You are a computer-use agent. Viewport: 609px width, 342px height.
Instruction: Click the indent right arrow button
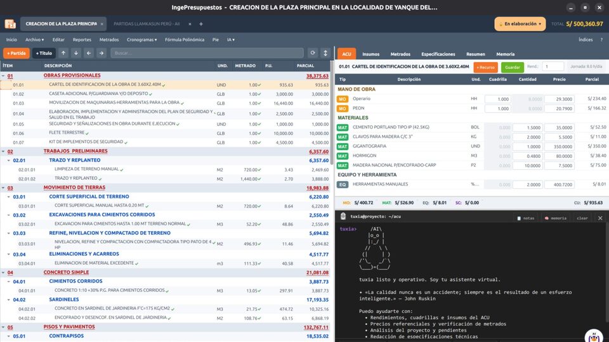tap(101, 53)
